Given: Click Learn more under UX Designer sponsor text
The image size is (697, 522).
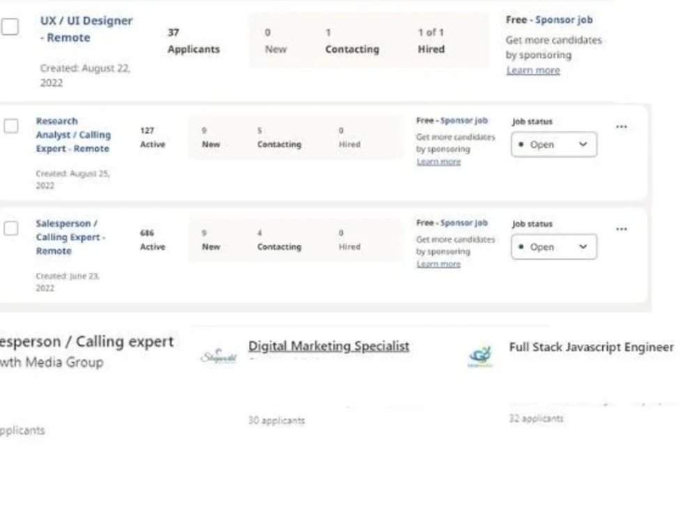Looking at the screenshot, I should click(x=533, y=70).
